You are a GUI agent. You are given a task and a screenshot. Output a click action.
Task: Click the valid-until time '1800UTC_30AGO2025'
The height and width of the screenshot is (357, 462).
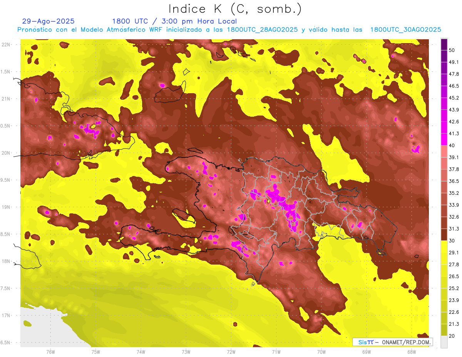(x=405, y=30)
